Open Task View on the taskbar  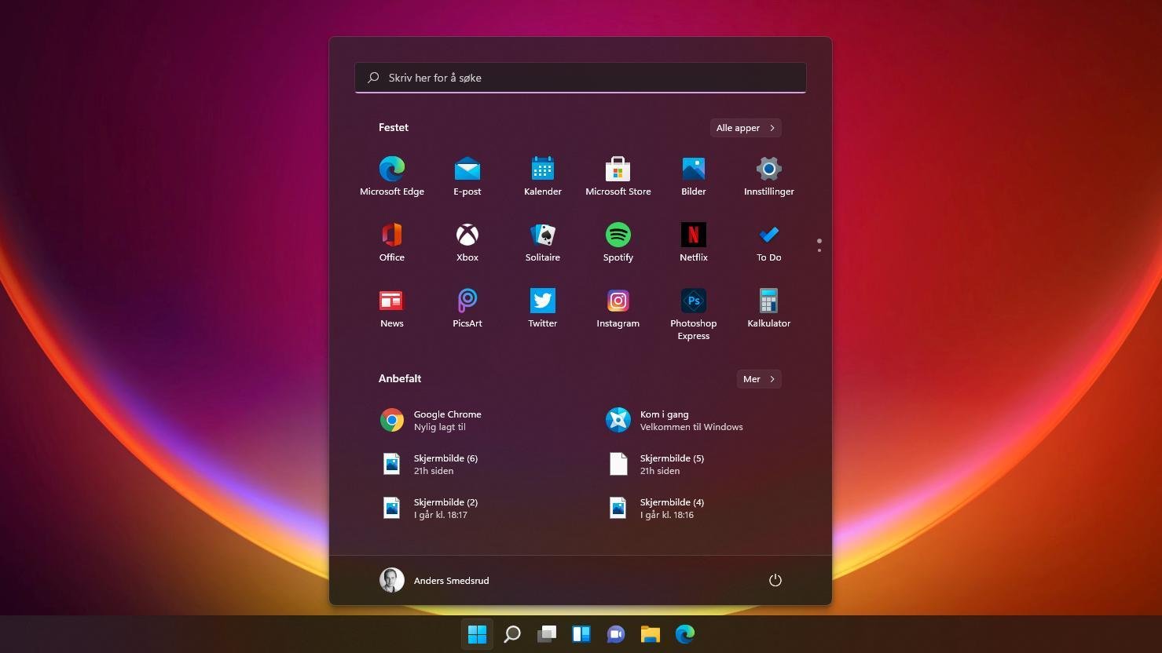tap(547, 634)
